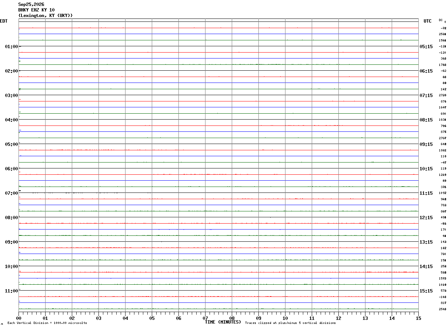The width and height of the screenshot is (448, 328).
Task: Click the DC offset column header
Action: coord(441,20)
